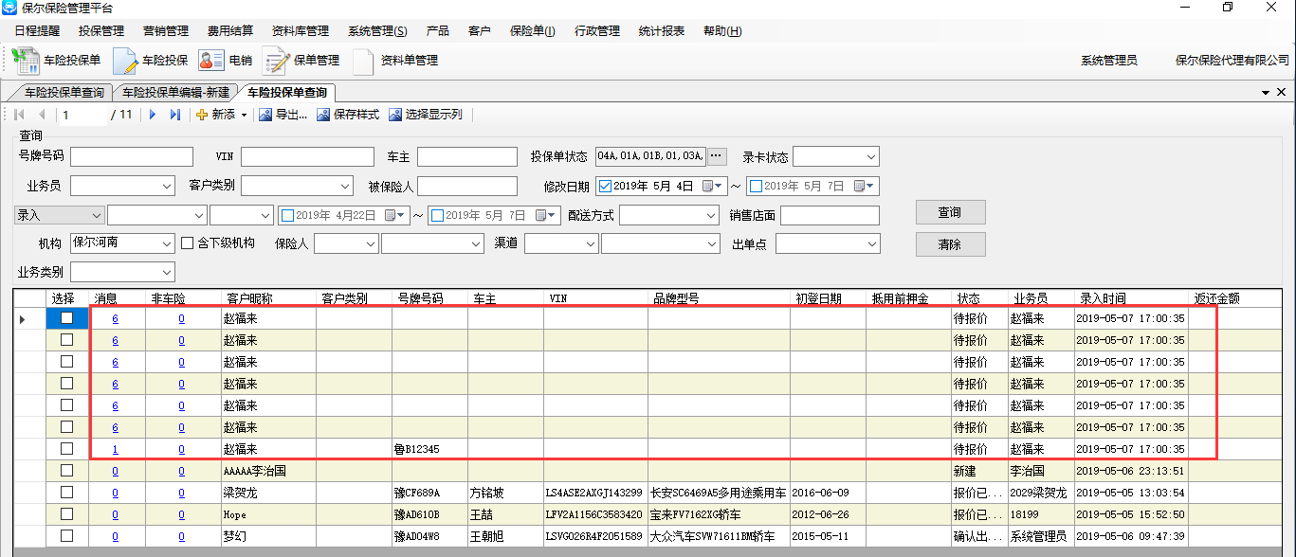Click the 导出 export icon
Viewport: 1296px width, 557px height.
(x=265, y=115)
